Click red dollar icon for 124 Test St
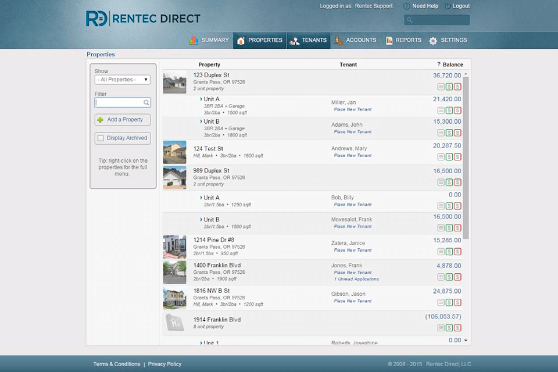Viewport: 558px width, 372px height. 457,157
